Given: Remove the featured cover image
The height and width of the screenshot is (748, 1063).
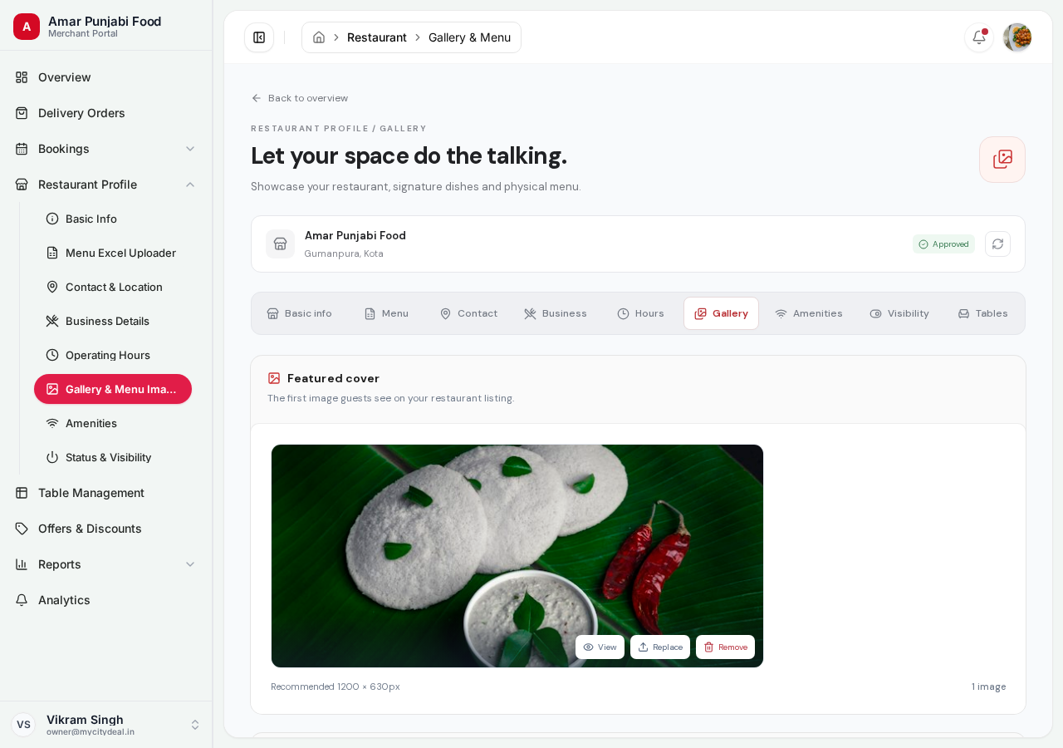Looking at the screenshot, I should tap(725, 647).
